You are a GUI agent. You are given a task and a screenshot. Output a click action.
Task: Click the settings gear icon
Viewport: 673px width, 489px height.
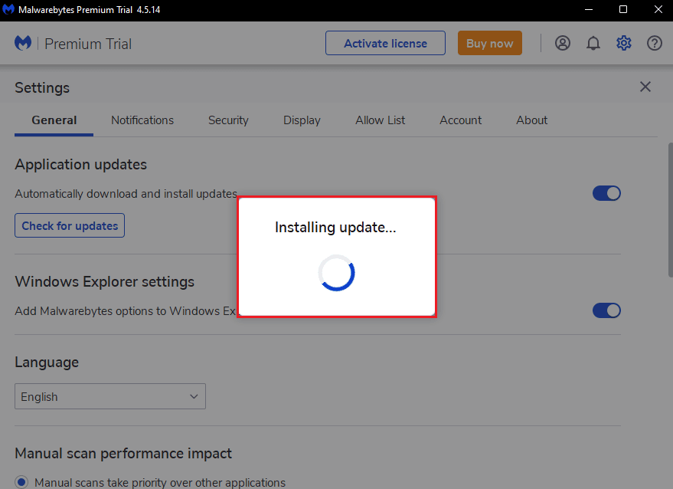[623, 43]
